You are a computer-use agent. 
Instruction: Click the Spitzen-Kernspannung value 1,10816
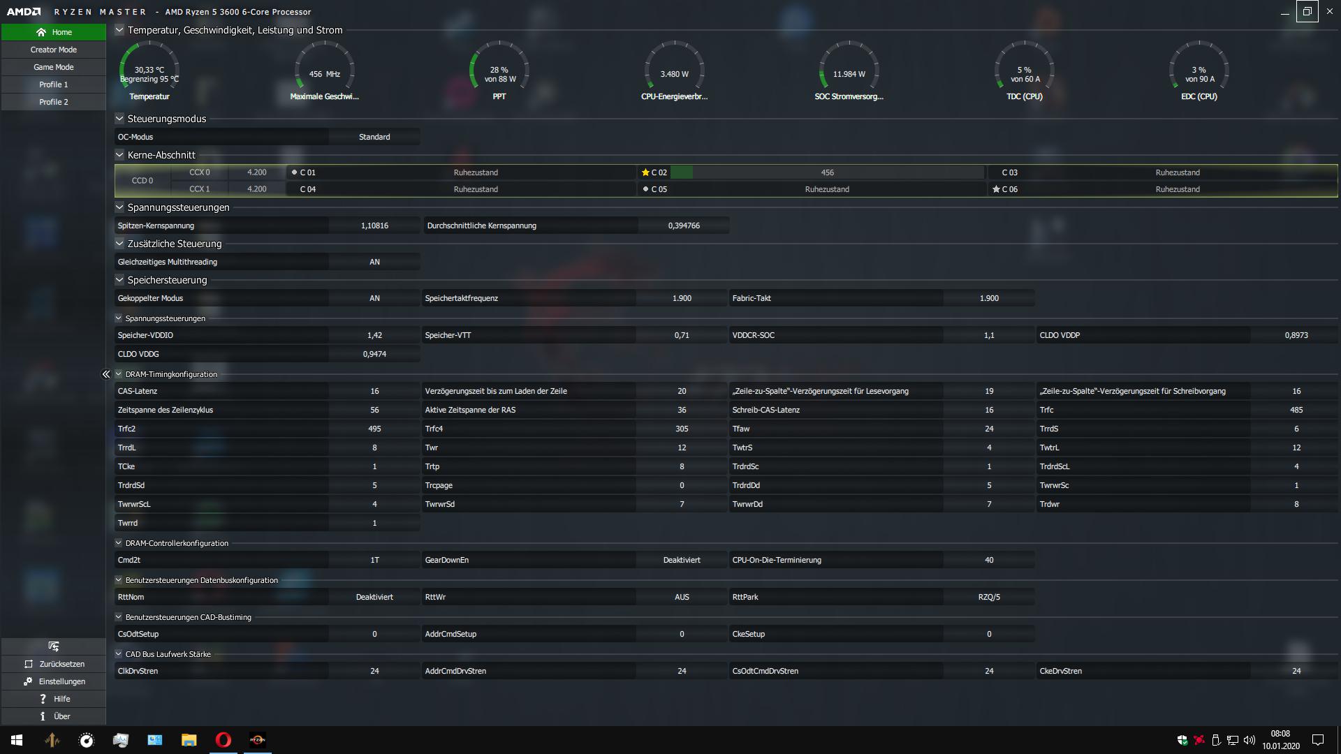tap(374, 226)
